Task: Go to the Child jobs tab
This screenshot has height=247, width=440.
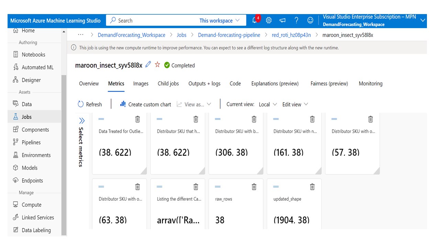Action: click(x=168, y=83)
